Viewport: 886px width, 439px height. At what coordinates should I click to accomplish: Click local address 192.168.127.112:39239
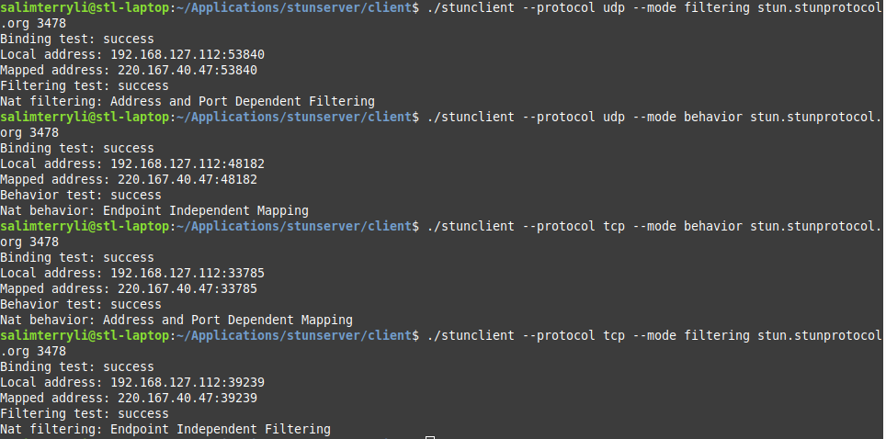click(187, 382)
